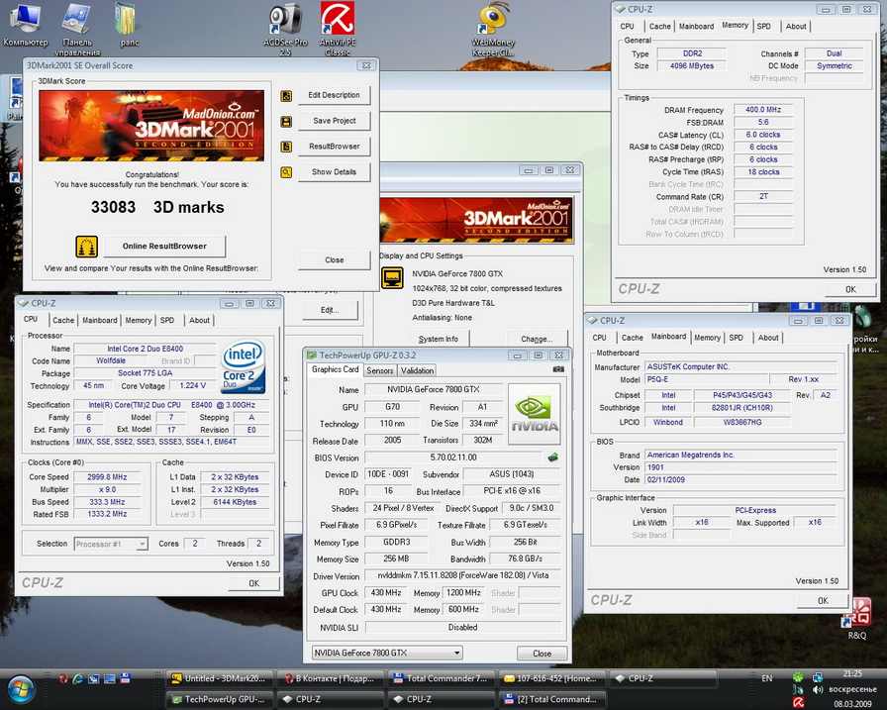The height and width of the screenshot is (710, 887).
Task: Click the yellow Online ResultBrowser icon
Action: pos(86,247)
